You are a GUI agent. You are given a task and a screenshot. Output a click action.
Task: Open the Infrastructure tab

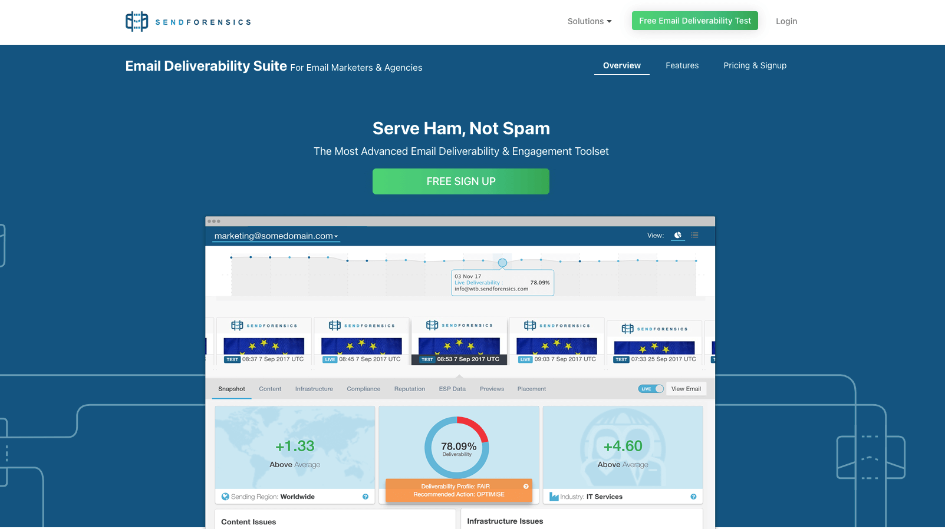(314, 389)
